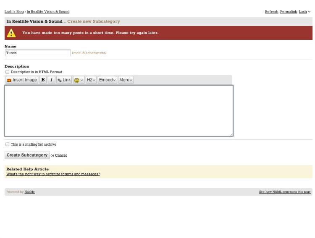315x238 pixels.
Task: Focus the Description text area
Action: click(118, 111)
